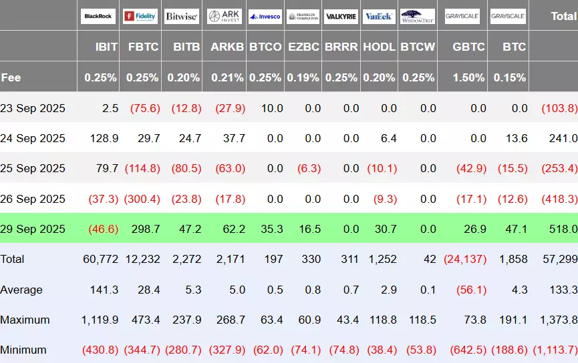The width and height of the screenshot is (578, 363).
Task: Select the IBIT column header
Action: 106,47
